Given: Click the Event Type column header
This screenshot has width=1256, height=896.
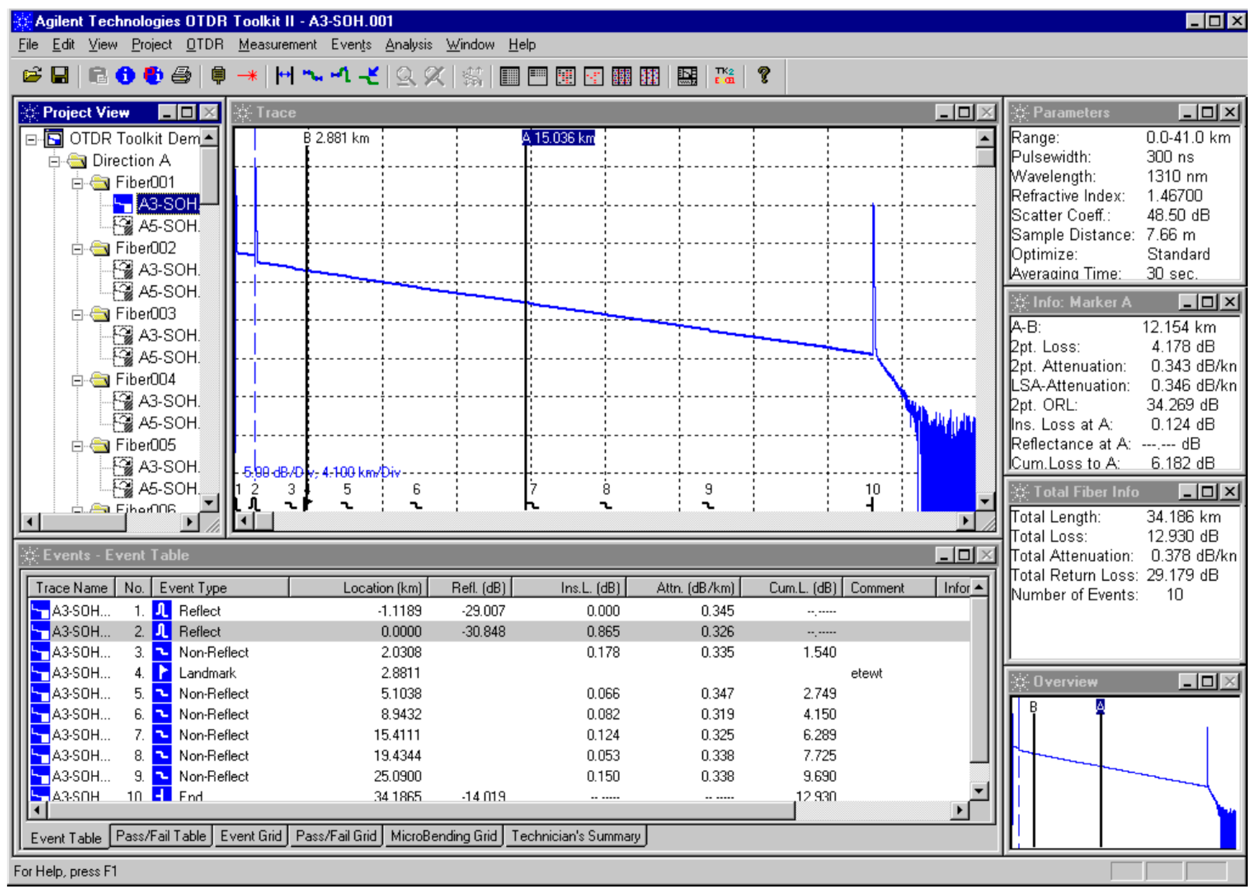Looking at the screenshot, I should click(x=220, y=588).
